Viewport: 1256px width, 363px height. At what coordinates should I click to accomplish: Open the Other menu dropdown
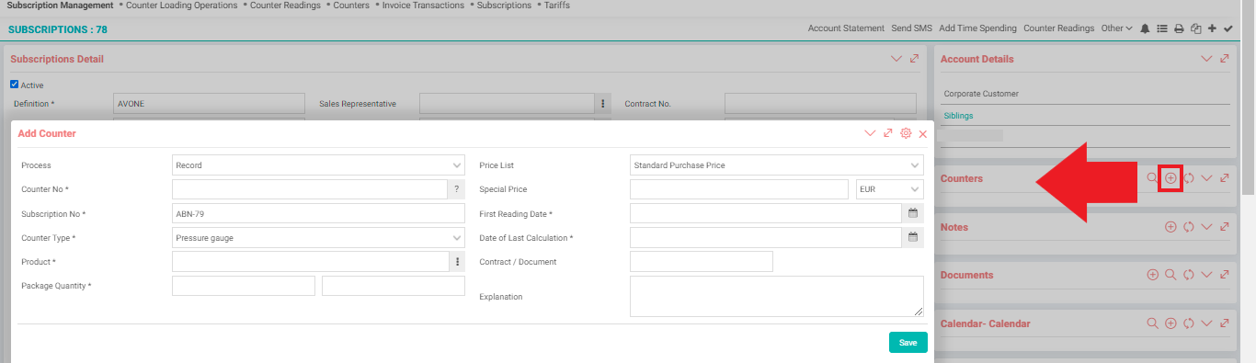tap(1116, 28)
